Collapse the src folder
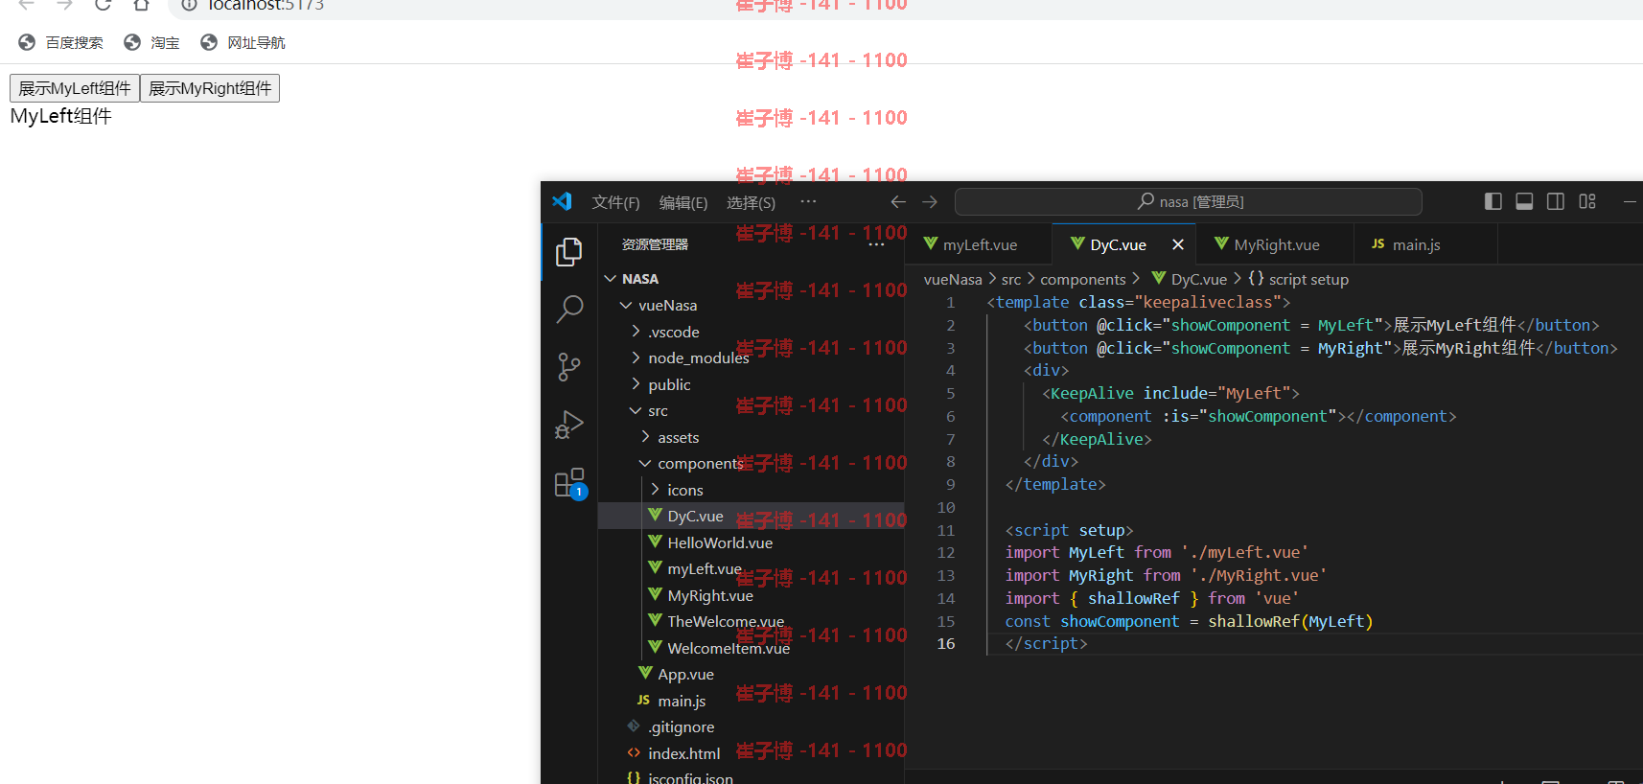This screenshot has width=1643, height=784. (x=751, y=410)
